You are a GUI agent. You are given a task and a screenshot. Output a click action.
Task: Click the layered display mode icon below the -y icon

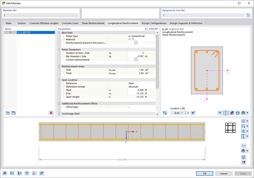(x=243, y=131)
